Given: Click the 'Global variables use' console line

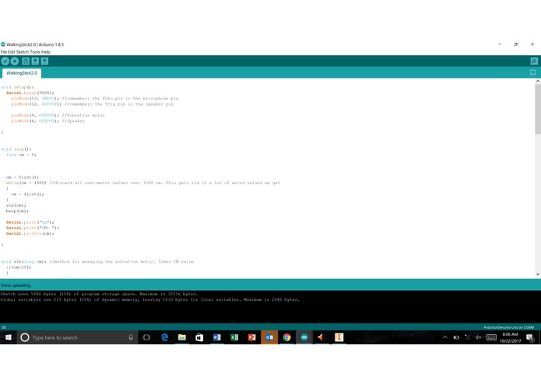Looking at the screenshot, I should click(x=149, y=300).
